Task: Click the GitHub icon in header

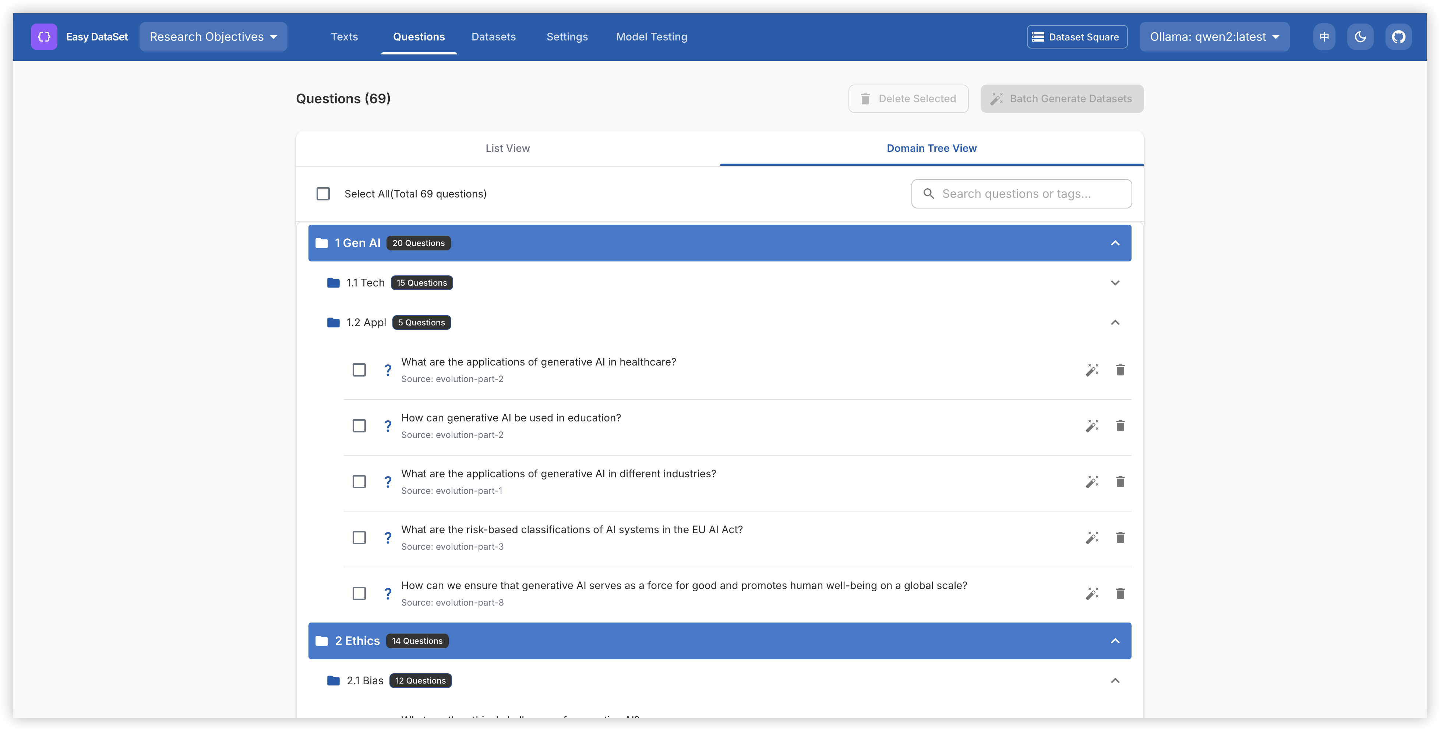Action: pos(1398,37)
